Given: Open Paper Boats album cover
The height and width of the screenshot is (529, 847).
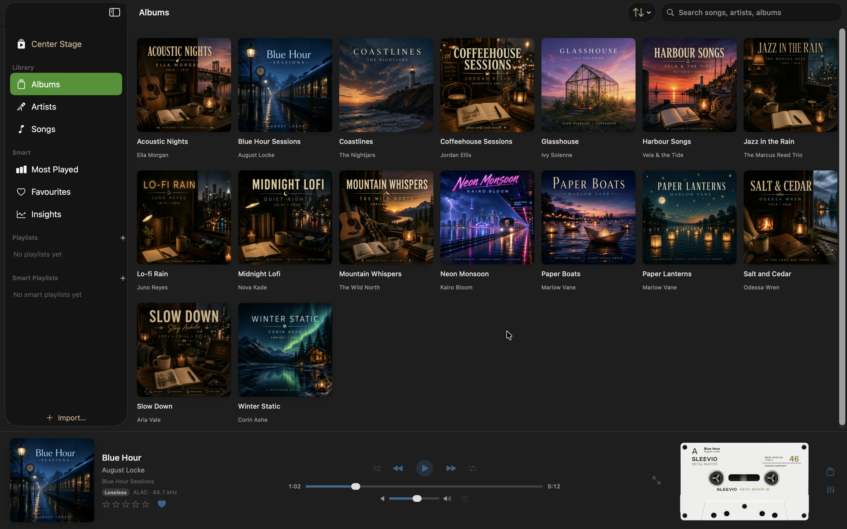Looking at the screenshot, I should [x=588, y=217].
